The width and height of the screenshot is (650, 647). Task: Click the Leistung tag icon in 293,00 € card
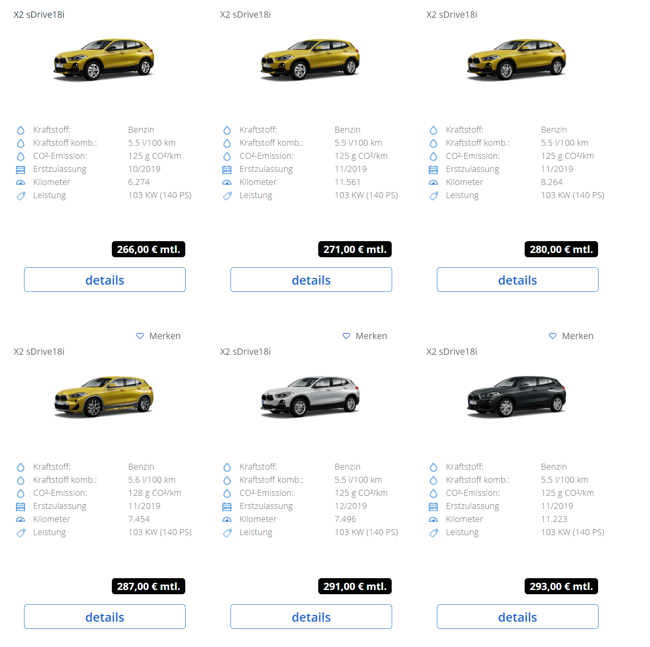pos(433,533)
